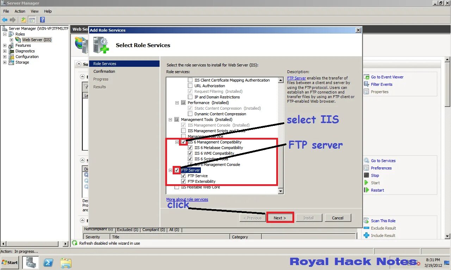Viewport: 451px width, 270px height.
Task: Click the Help toolbar icon
Action: tap(42, 20)
